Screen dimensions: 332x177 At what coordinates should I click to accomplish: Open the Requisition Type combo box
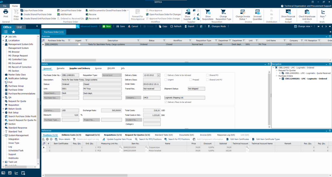pos(112,75)
